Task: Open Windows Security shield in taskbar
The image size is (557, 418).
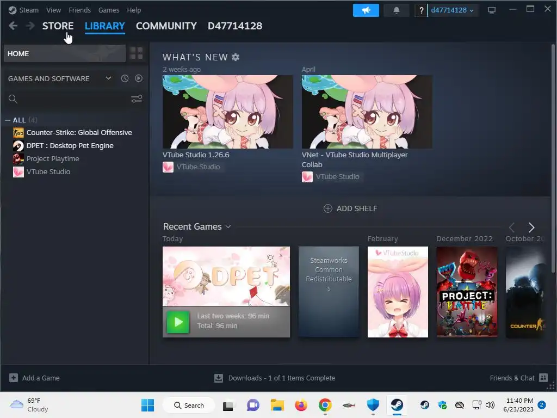Action: (373, 405)
